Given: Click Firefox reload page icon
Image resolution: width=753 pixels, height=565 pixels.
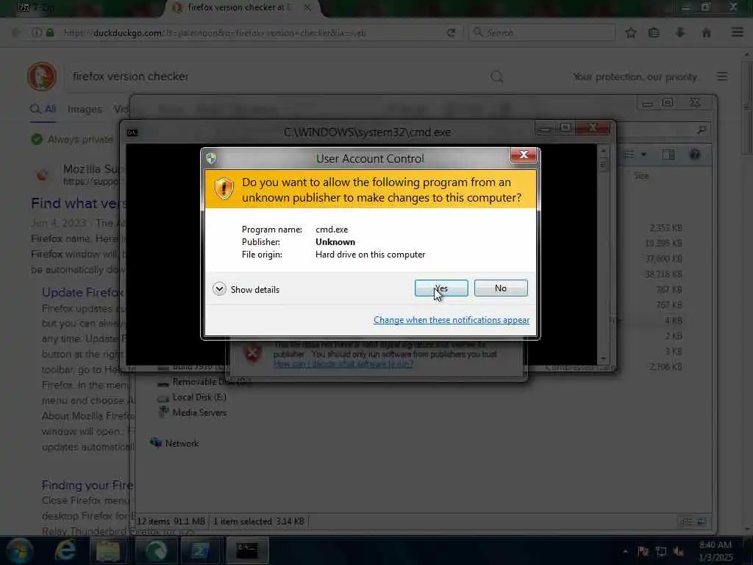Looking at the screenshot, I should tap(451, 32).
